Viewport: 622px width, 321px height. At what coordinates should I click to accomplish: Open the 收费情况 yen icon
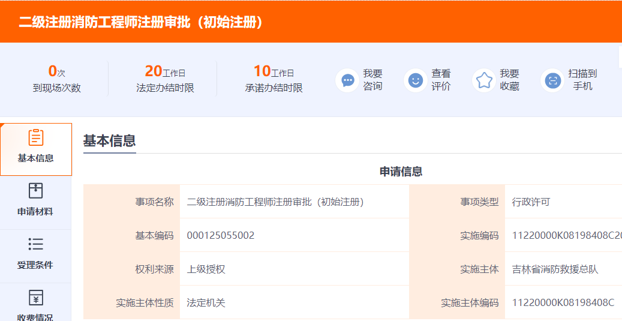tap(36, 298)
